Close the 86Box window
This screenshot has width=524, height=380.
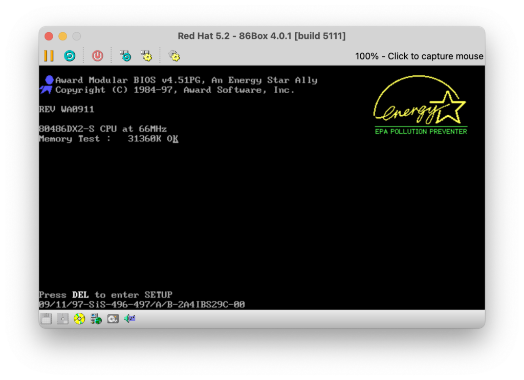(x=49, y=36)
